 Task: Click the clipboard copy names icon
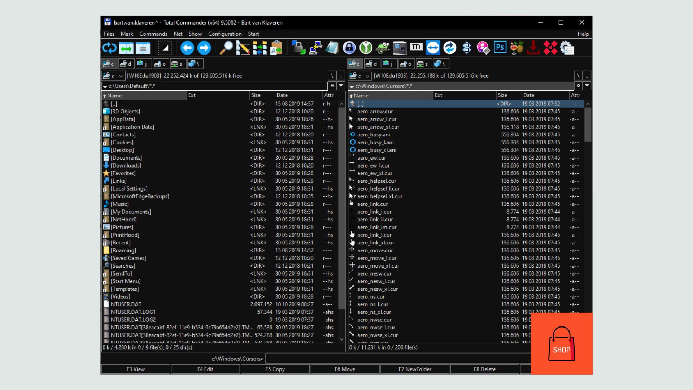click(x=276, y=48)
